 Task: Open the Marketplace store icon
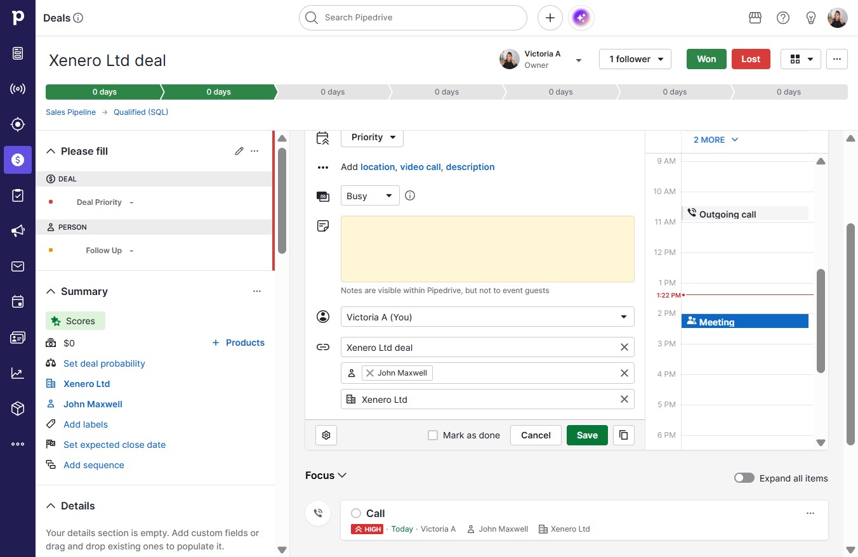755,18
